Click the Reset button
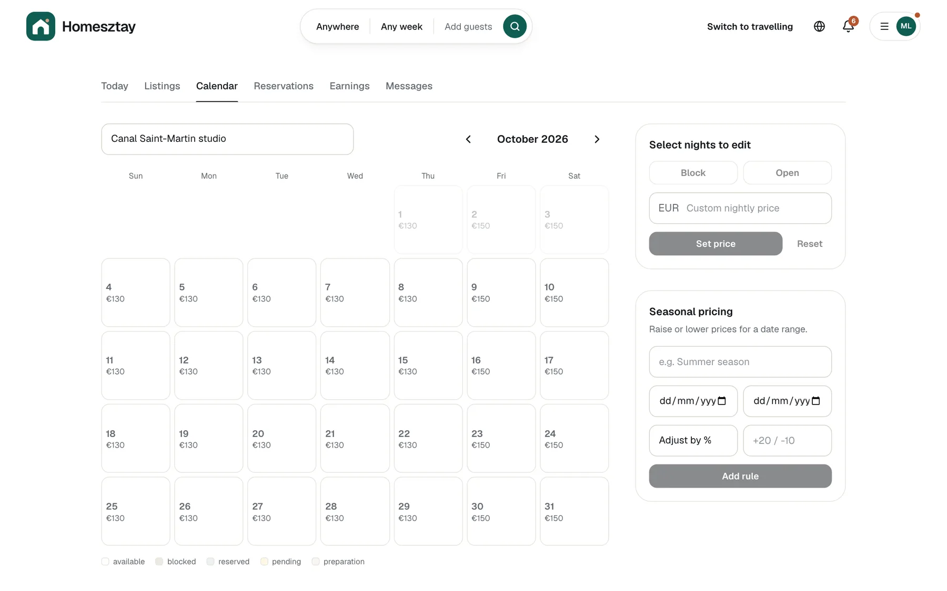 [x=809, y=244]
